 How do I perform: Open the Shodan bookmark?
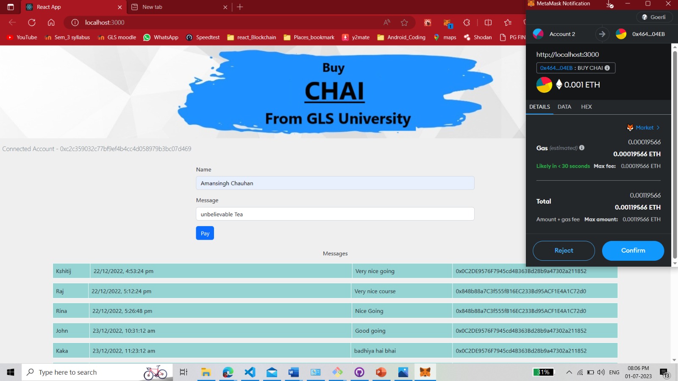click(x=478, y=37)
